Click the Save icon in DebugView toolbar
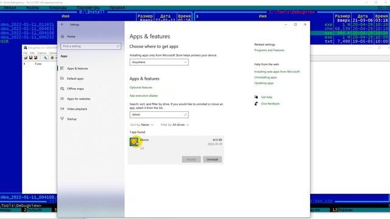The width and height of the screenshot is (390, 219). [x=30, y=58]
